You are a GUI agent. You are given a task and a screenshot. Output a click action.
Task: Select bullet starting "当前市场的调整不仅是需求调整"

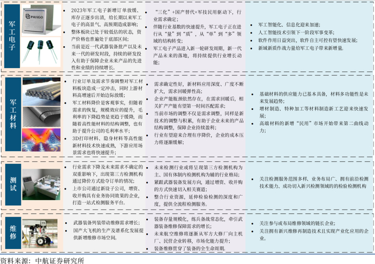(199, 120)
